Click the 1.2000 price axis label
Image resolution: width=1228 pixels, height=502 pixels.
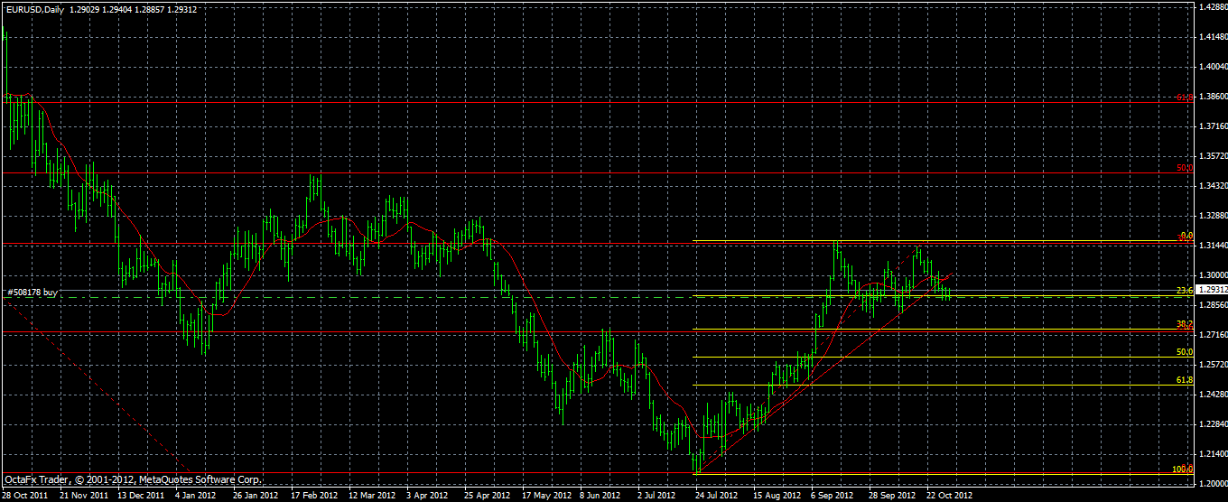click(1212, 483)
